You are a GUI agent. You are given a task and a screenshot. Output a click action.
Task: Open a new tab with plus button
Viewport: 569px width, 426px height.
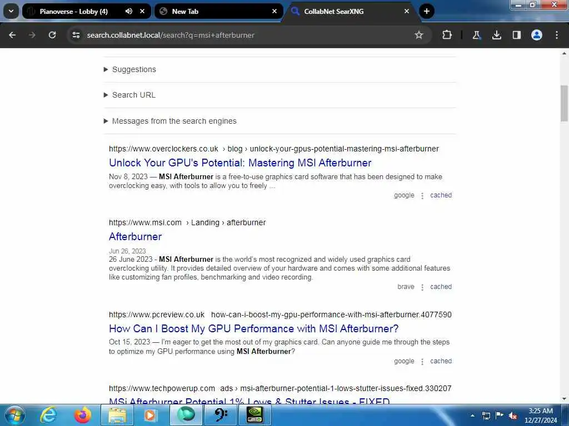pyautogui.click(x=427, y=11)
